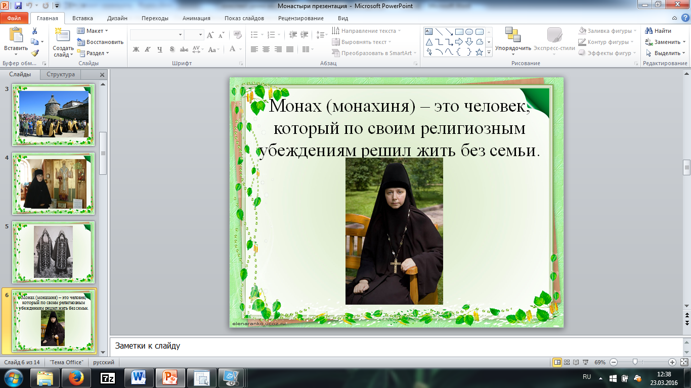
Task: Center the text alignment
Action: [x=266, y=50]
